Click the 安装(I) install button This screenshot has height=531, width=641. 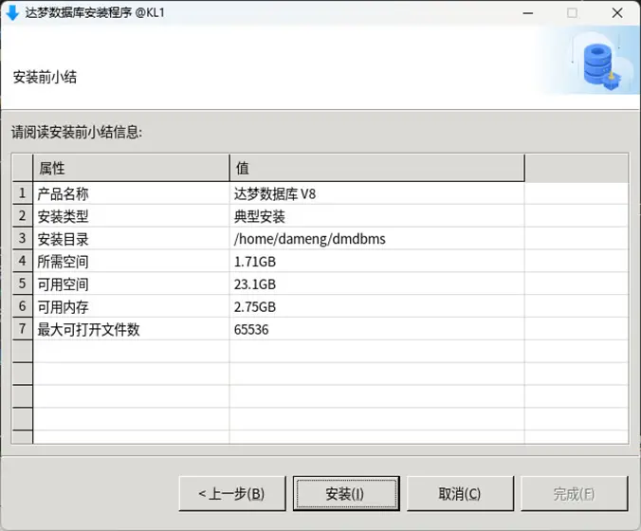click(346, 493)
